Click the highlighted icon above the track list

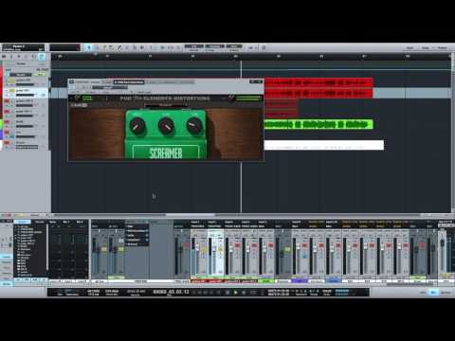point(42,57)
